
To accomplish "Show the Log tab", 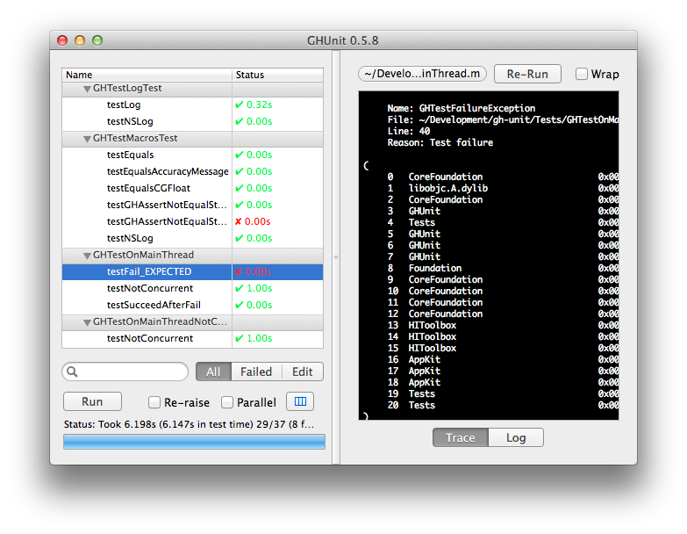I will pyautogui.click(x=516, y=437).
